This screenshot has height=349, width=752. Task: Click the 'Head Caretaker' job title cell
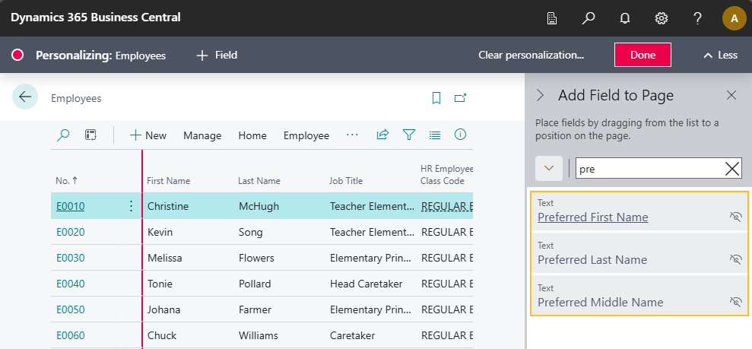coord(366,284)
